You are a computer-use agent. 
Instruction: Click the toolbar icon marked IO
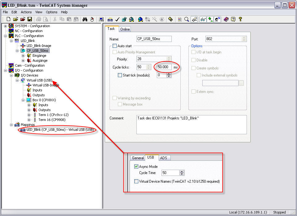pyautogui.click(x=217, y=19)
